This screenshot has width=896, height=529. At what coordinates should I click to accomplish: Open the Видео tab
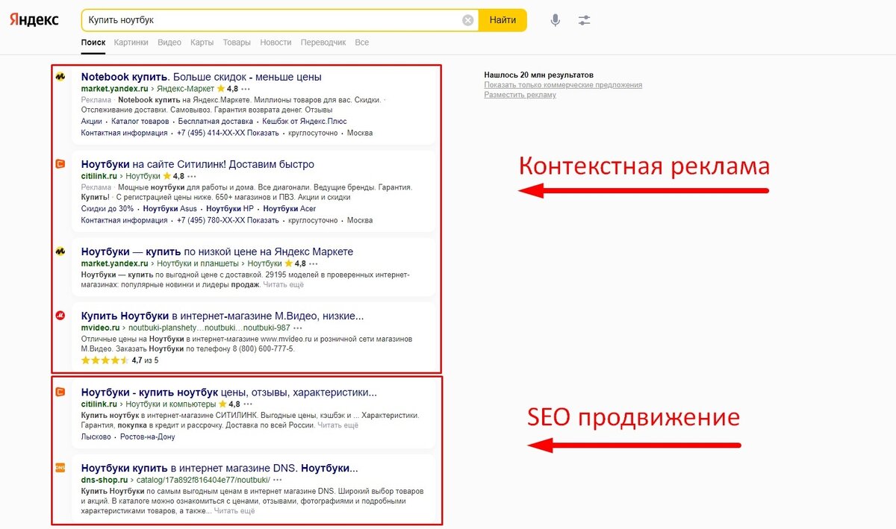tap(169, 43)
